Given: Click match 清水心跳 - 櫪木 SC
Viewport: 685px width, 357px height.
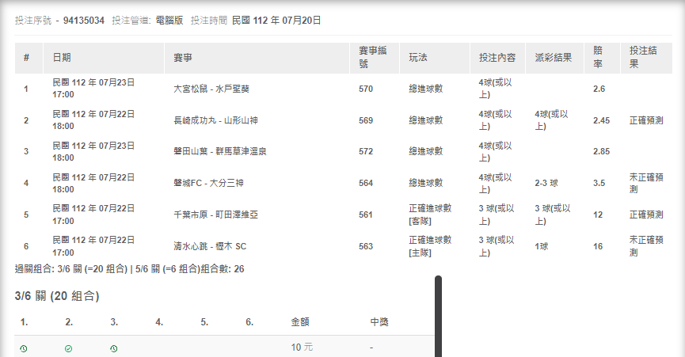Looking at the screenshot, I should click(x=210, y=246).
